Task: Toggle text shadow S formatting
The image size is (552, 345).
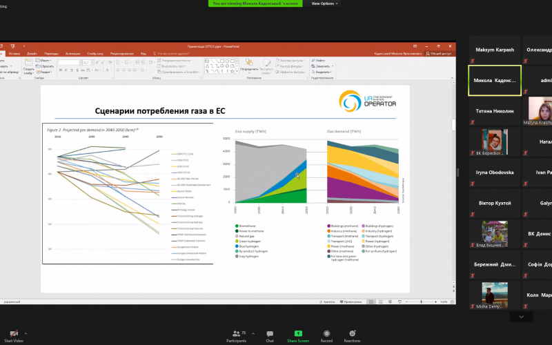Action: tap(77, 70)
